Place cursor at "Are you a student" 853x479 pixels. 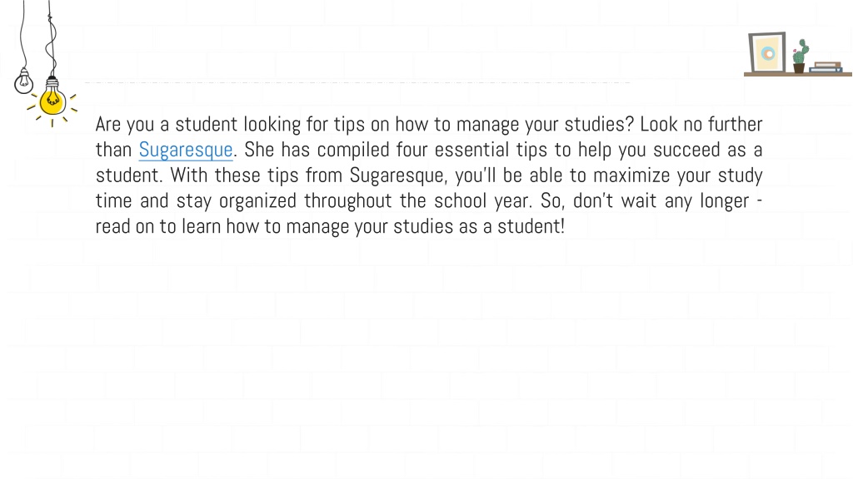pyautogui.click(x=167, y=125)
